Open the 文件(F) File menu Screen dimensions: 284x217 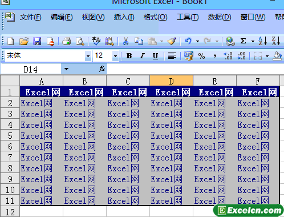click(x=31, y=17)
